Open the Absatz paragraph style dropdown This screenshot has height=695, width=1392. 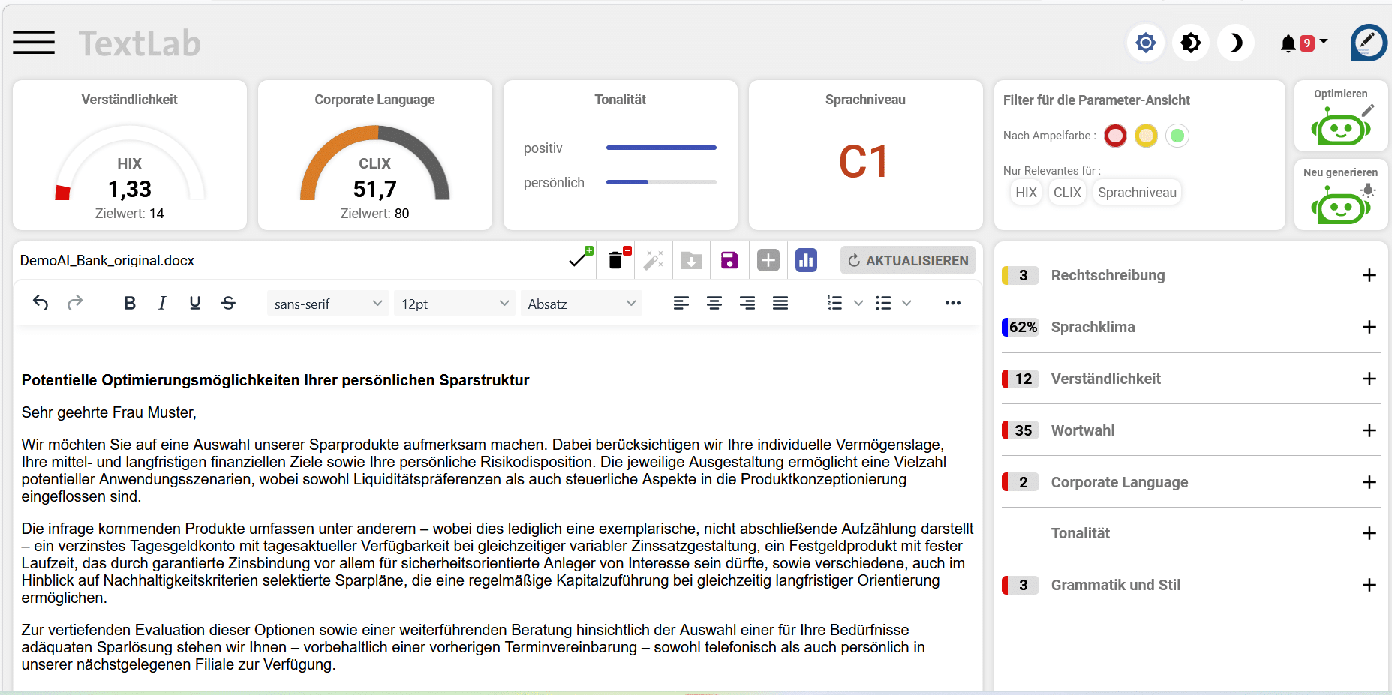coord(582,304)
